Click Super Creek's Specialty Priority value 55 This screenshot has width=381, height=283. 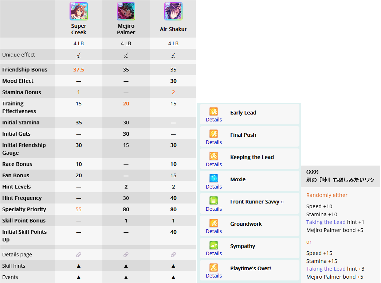point(78,209)
